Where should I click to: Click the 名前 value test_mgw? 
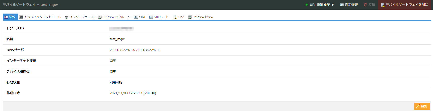pos(117,39)
